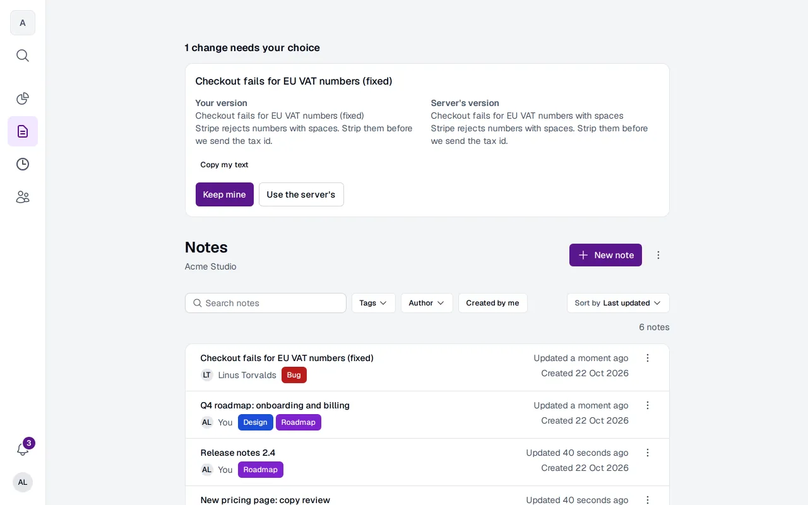This screenshot has height=505, width=808.
Task: Expand the Author filter dropdown
Action: 427,303
